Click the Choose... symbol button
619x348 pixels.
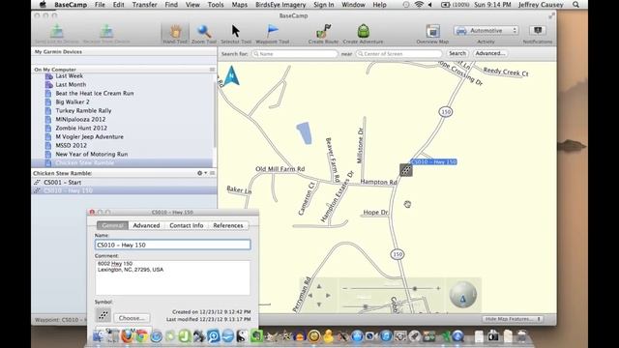132,318
